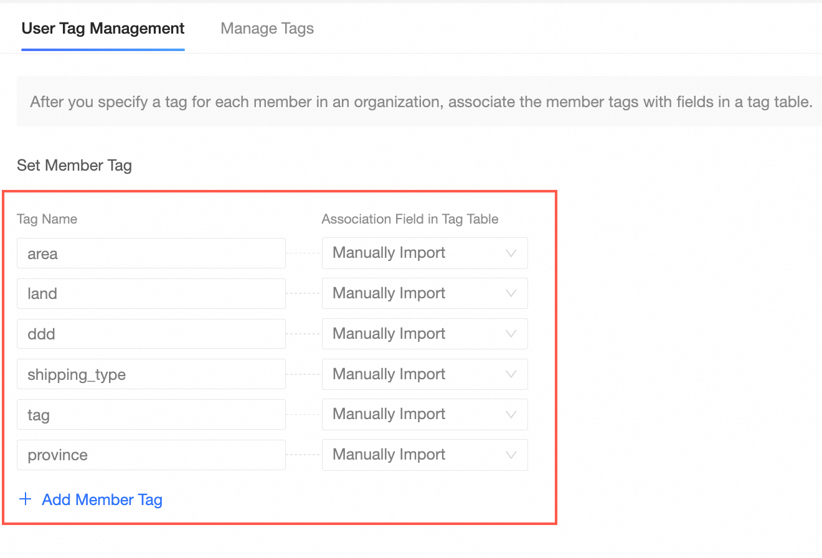Select the ddd tag name input
822x558 pixels.
151,334
